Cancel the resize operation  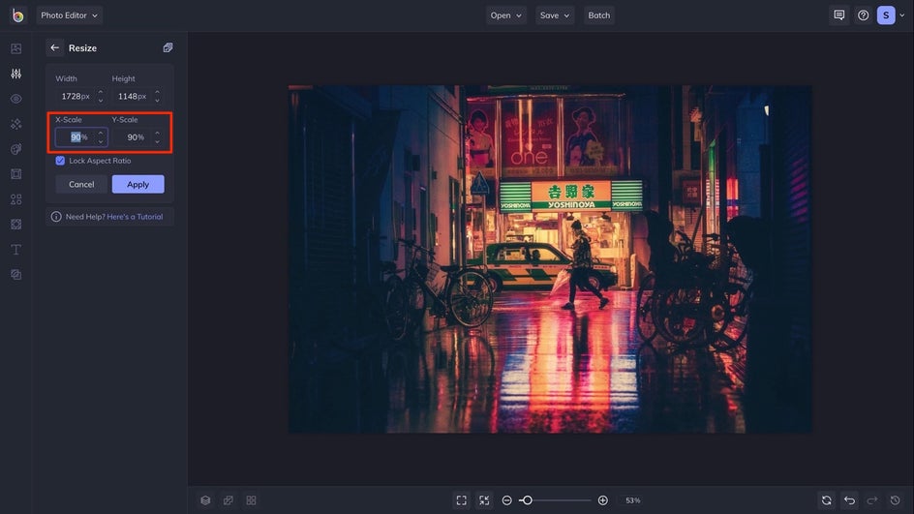point(81,184)
